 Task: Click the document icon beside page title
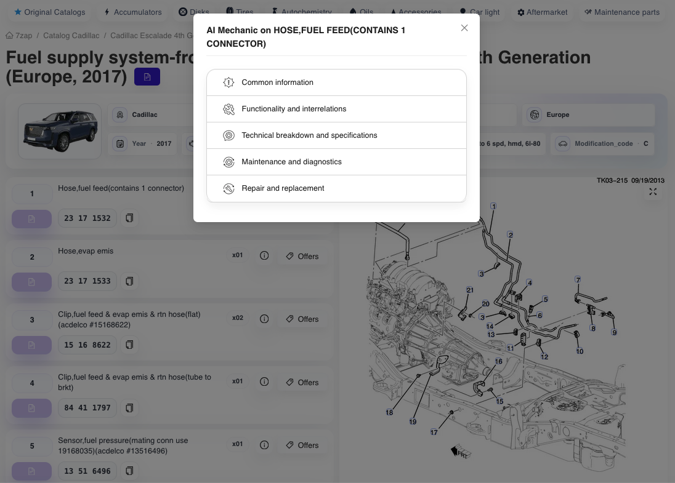pyautogui.click(x=147, y=76)
